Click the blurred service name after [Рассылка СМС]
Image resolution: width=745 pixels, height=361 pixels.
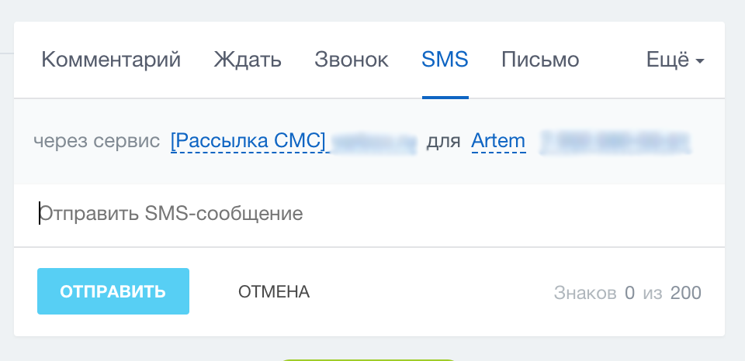[x=375, y=142]
